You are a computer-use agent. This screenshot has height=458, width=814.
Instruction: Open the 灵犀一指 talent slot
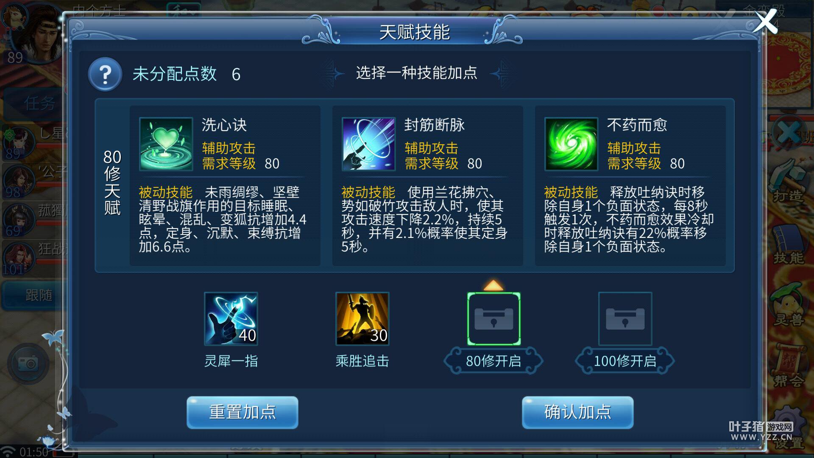click(x=231, y=319)
